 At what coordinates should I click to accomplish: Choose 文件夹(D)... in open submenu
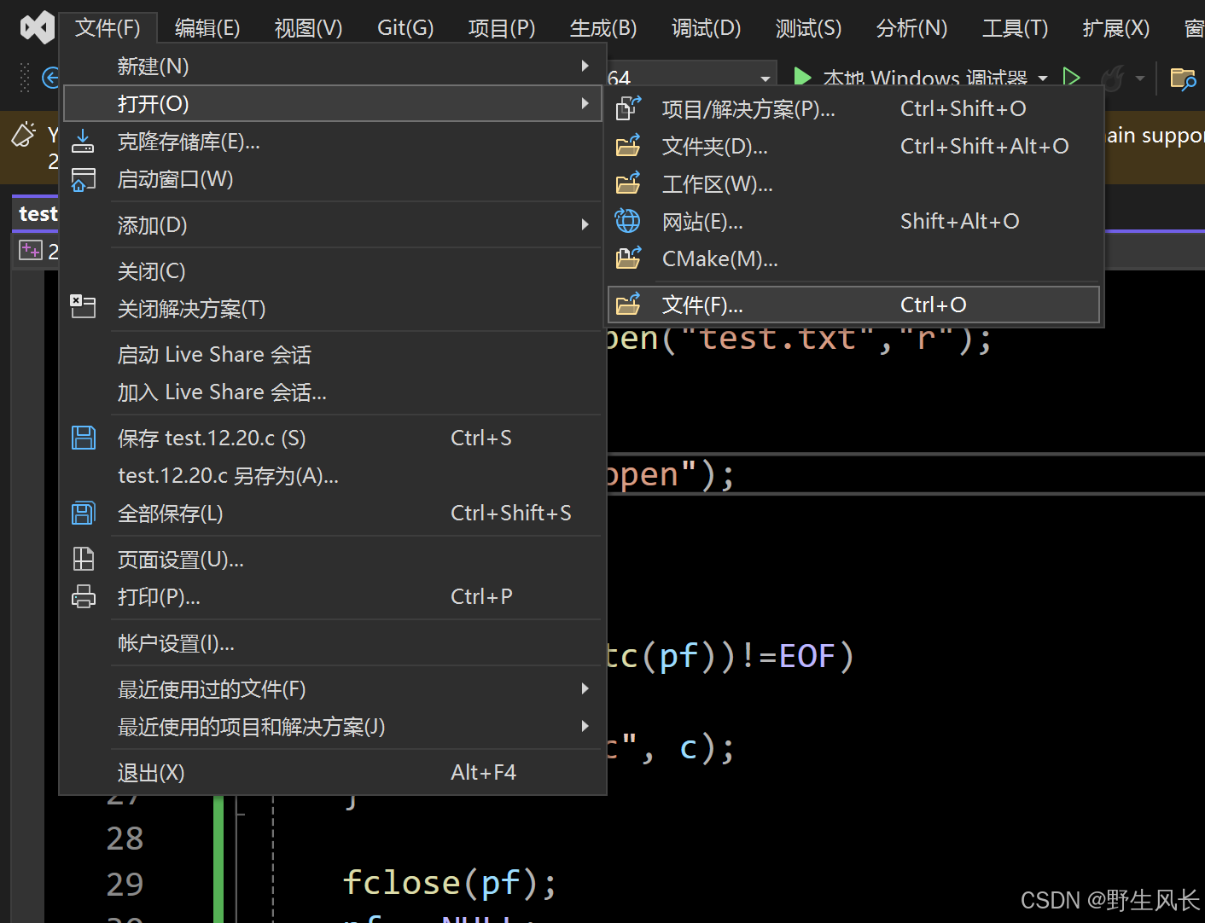click(x=853, y=146)
